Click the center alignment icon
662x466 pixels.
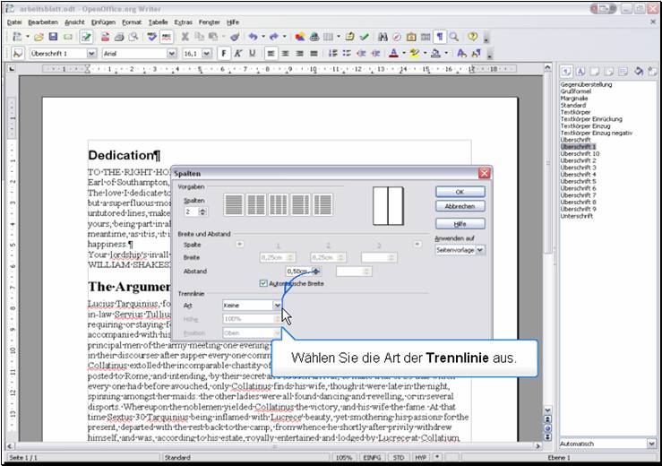click(x=286, y=54)
